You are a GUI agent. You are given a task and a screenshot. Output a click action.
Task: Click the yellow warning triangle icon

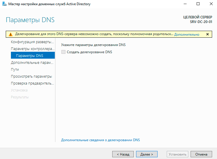11,35
